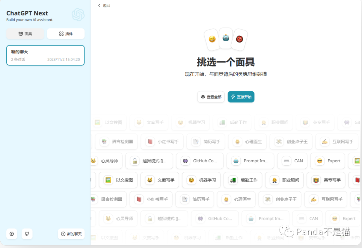Start directly with the 直接开始 button

[241, 97]
